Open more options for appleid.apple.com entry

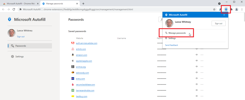click(x=202, y=61)
